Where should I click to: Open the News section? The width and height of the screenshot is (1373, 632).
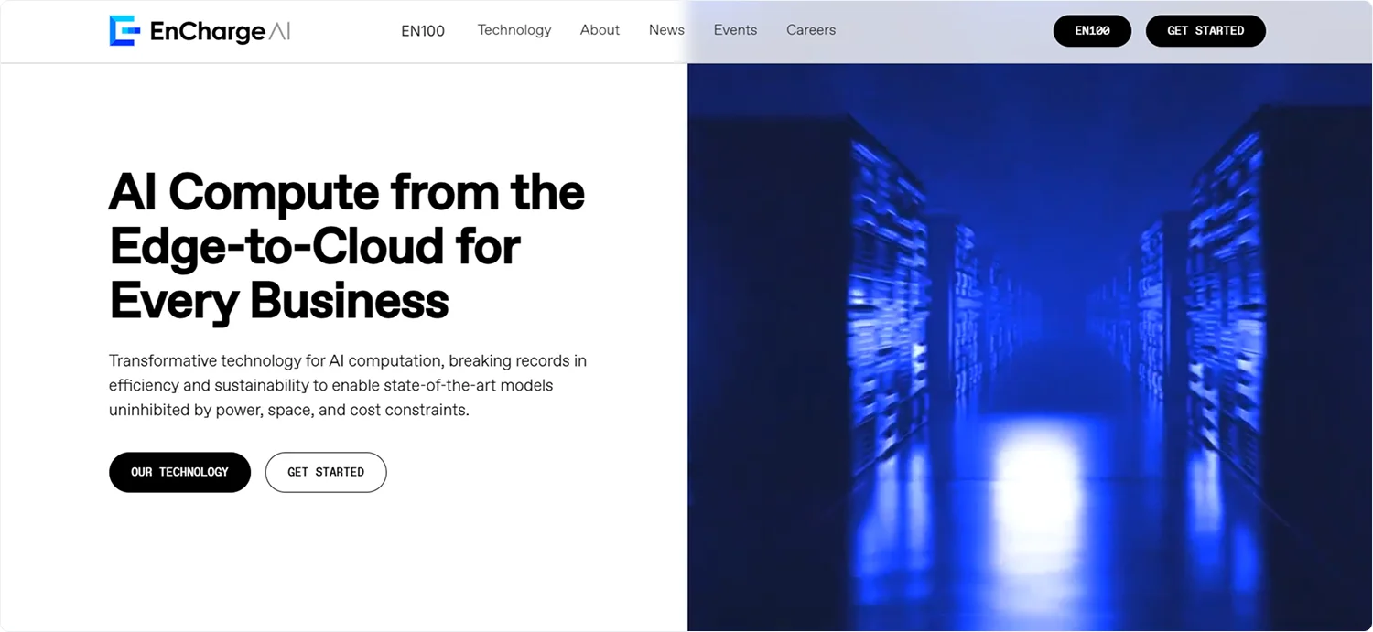[x=666, y=30]
